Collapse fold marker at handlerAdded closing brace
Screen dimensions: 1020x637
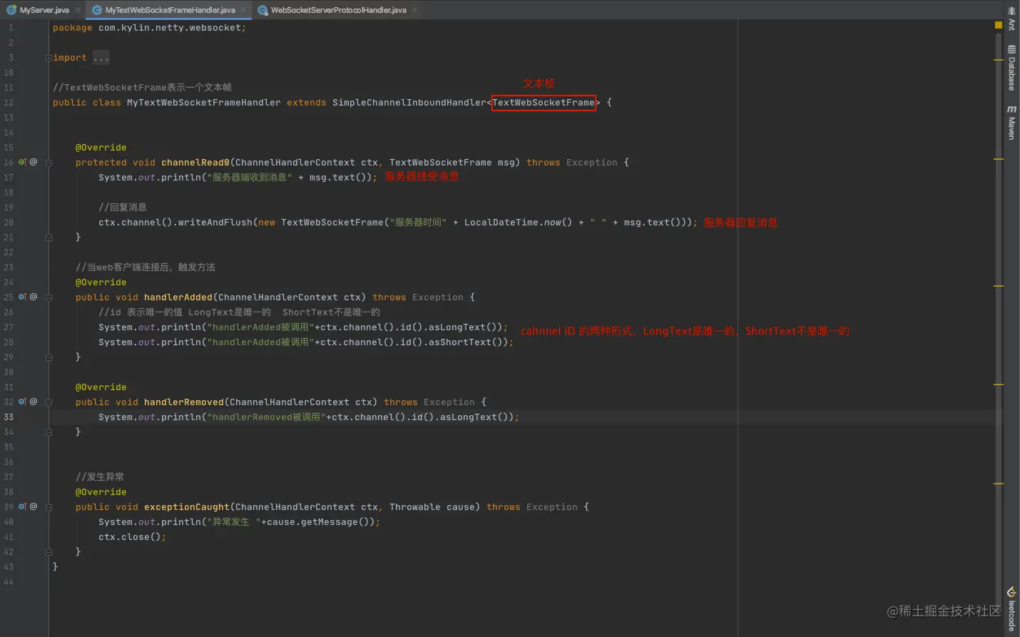coord(49,357)
